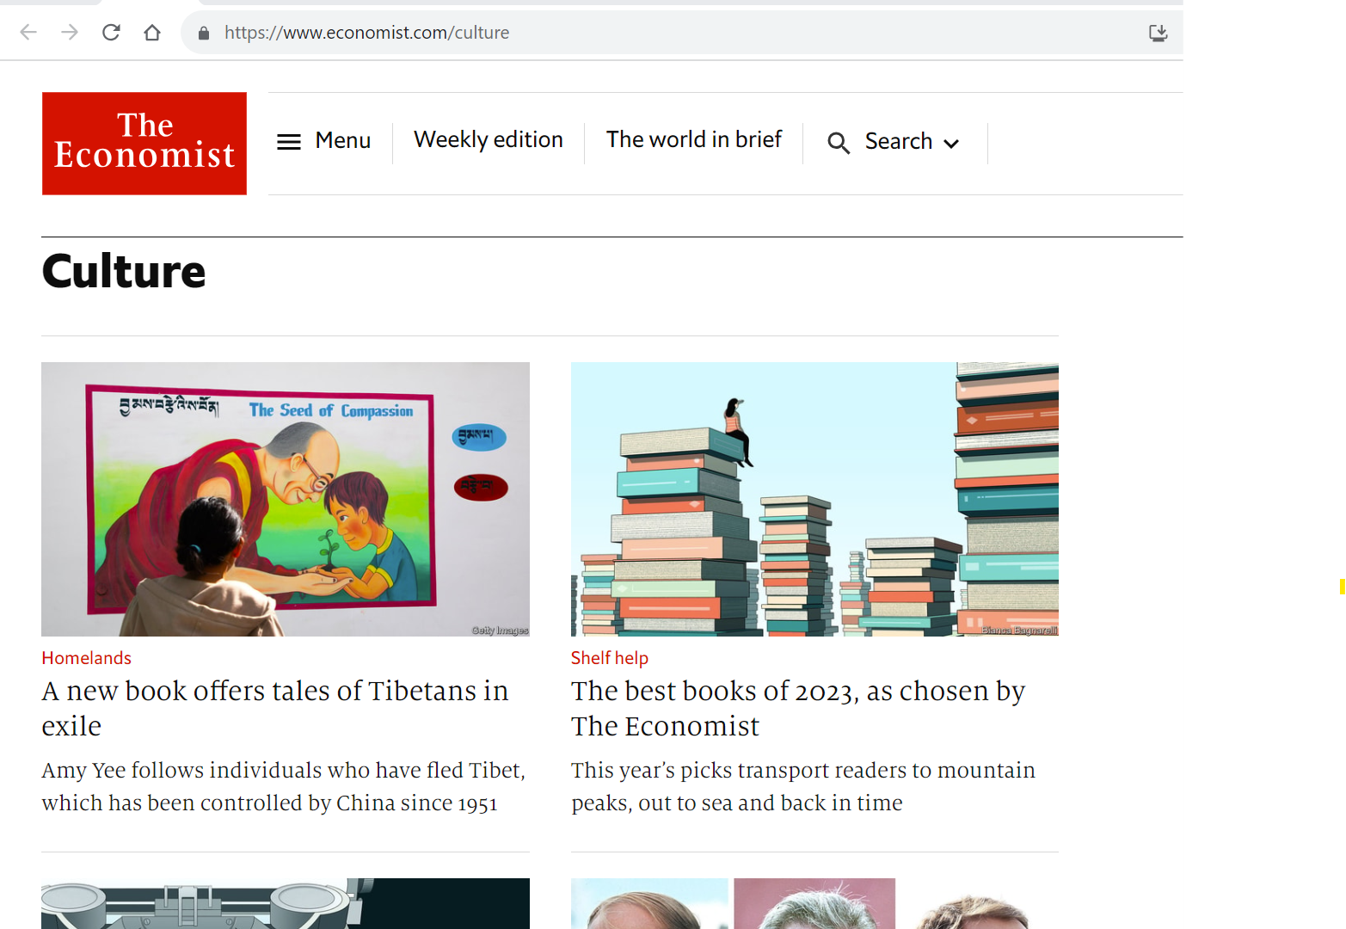Click the Shelf help section label

point(609,658)
